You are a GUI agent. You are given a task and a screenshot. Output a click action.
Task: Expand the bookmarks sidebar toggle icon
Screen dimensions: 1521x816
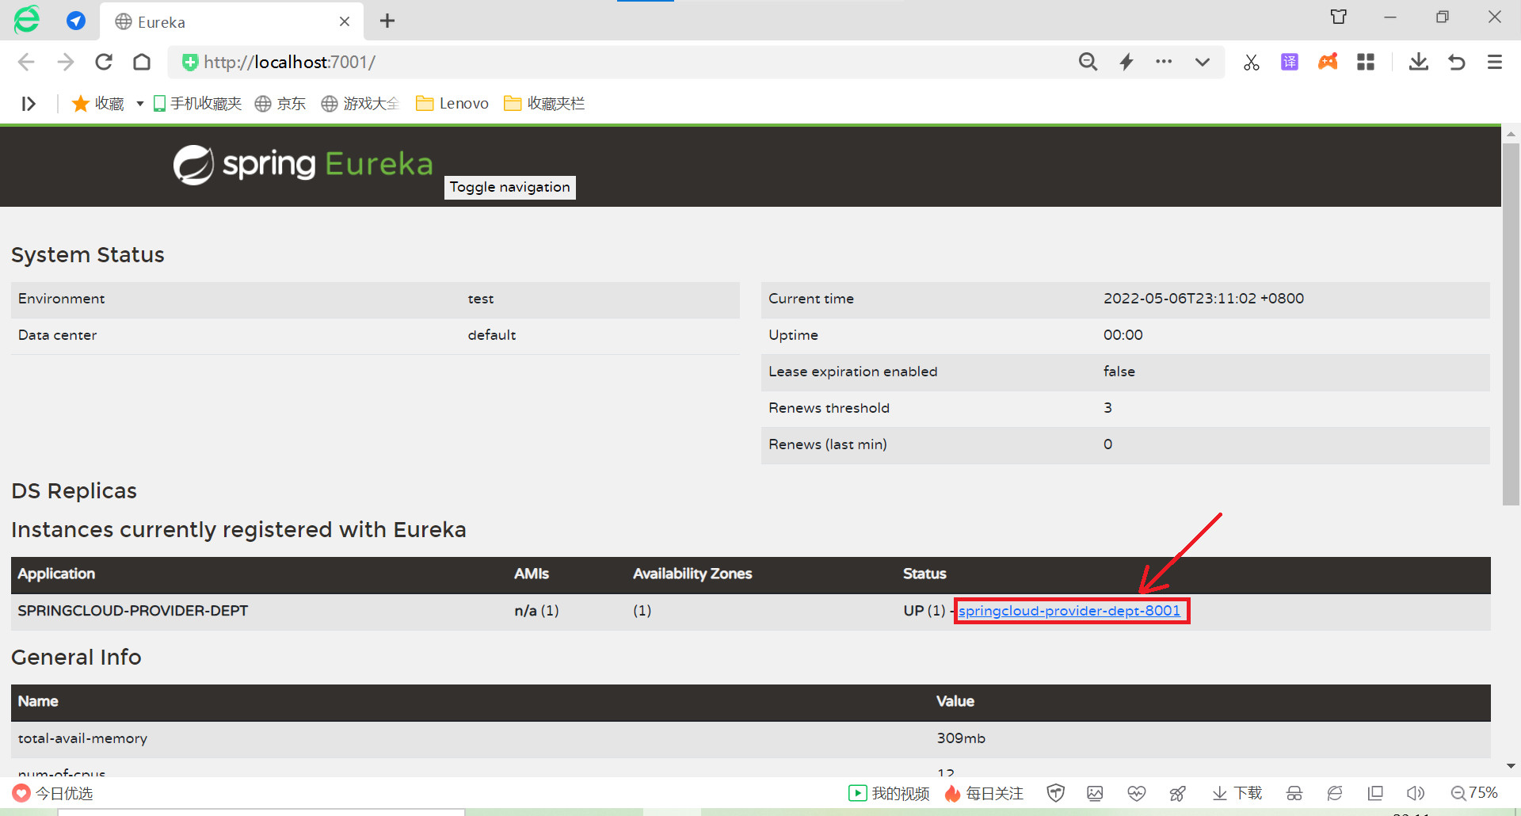29,104
